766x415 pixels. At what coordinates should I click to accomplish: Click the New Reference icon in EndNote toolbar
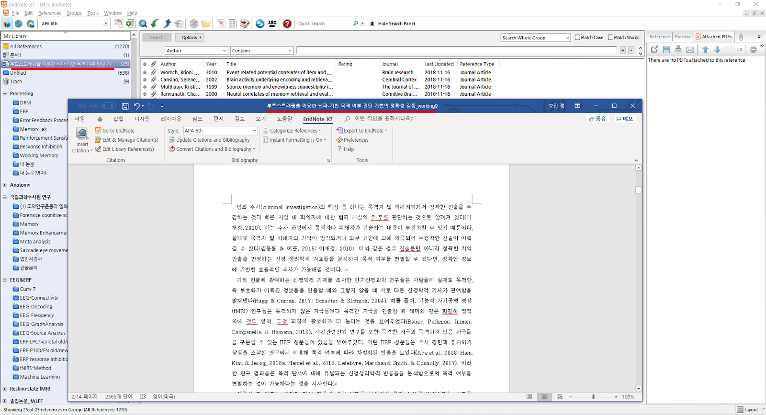coord(130,23)
